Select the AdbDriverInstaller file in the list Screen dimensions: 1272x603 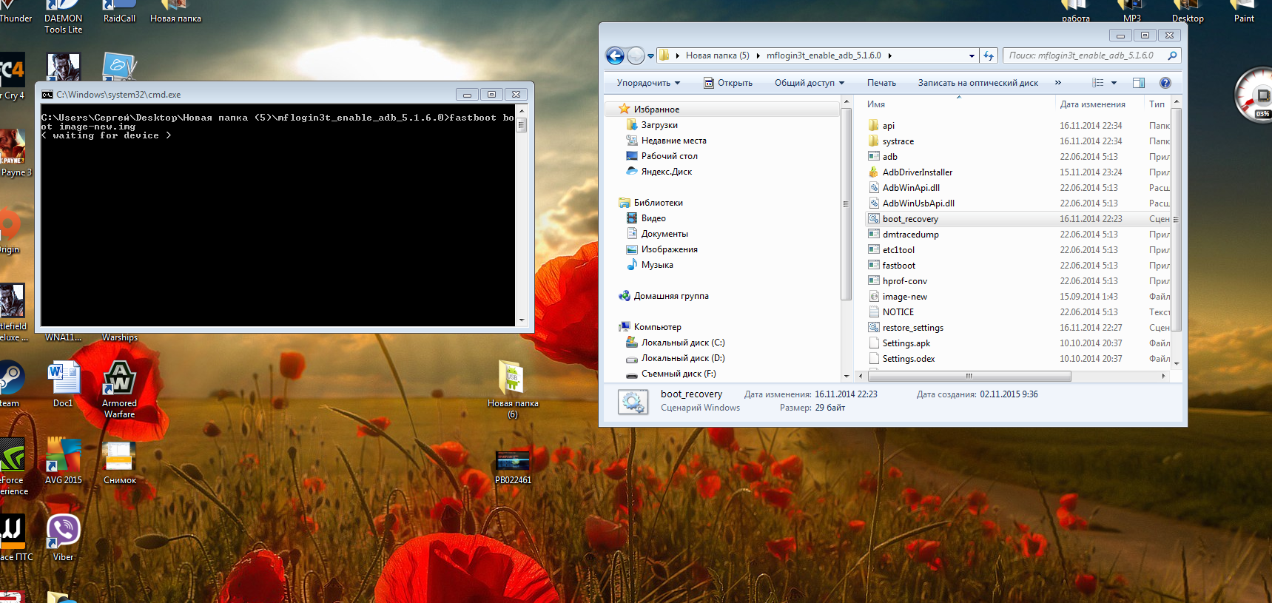pyautogui.click(x=917, y=172)
